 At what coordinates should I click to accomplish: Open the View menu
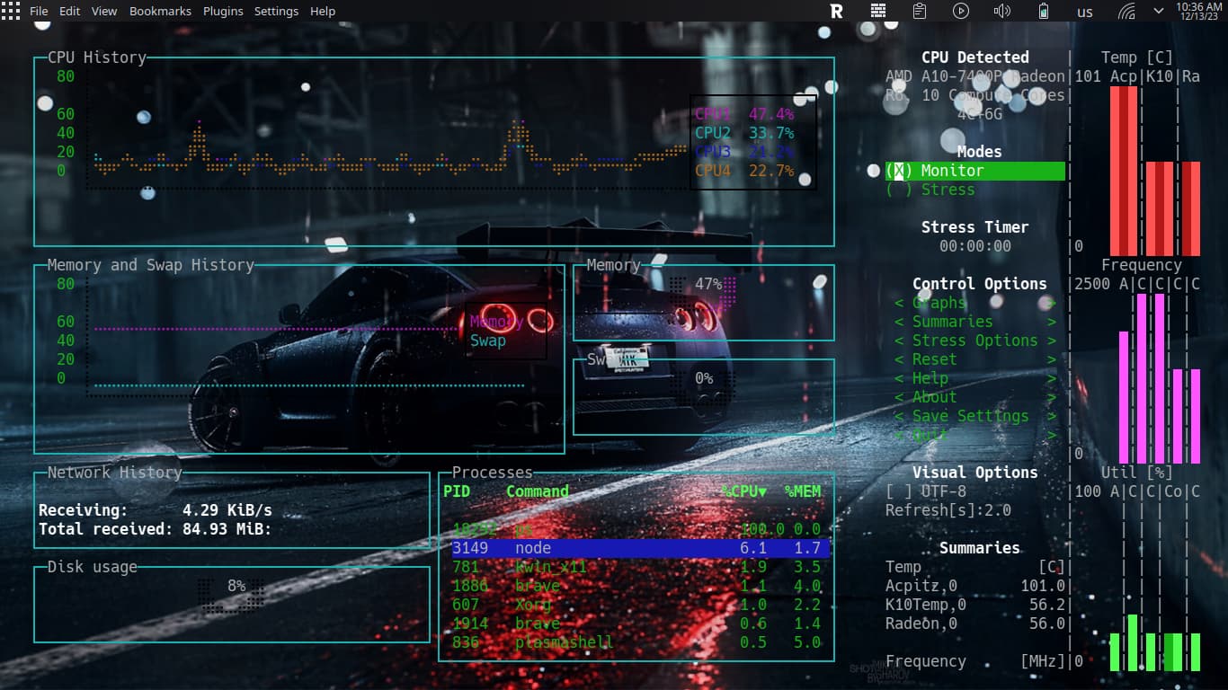tap(104, 11)
